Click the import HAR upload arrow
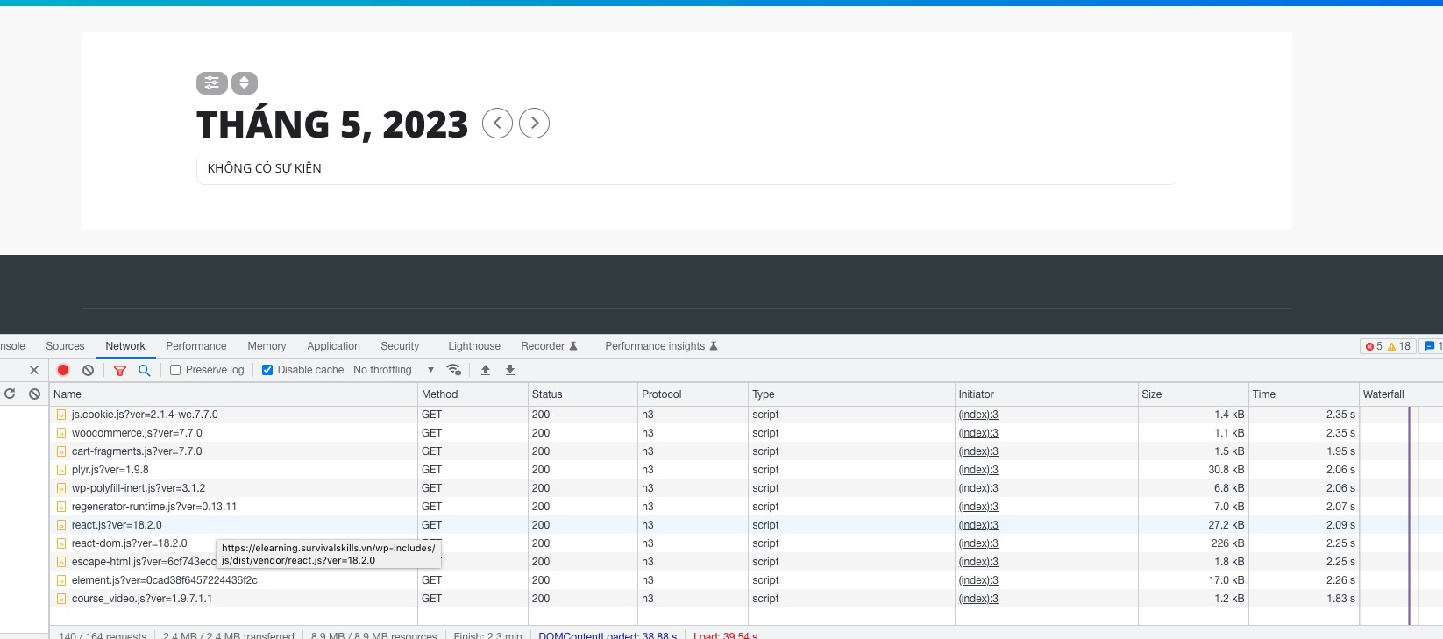 pyautogui.click(x=486, y=370)
